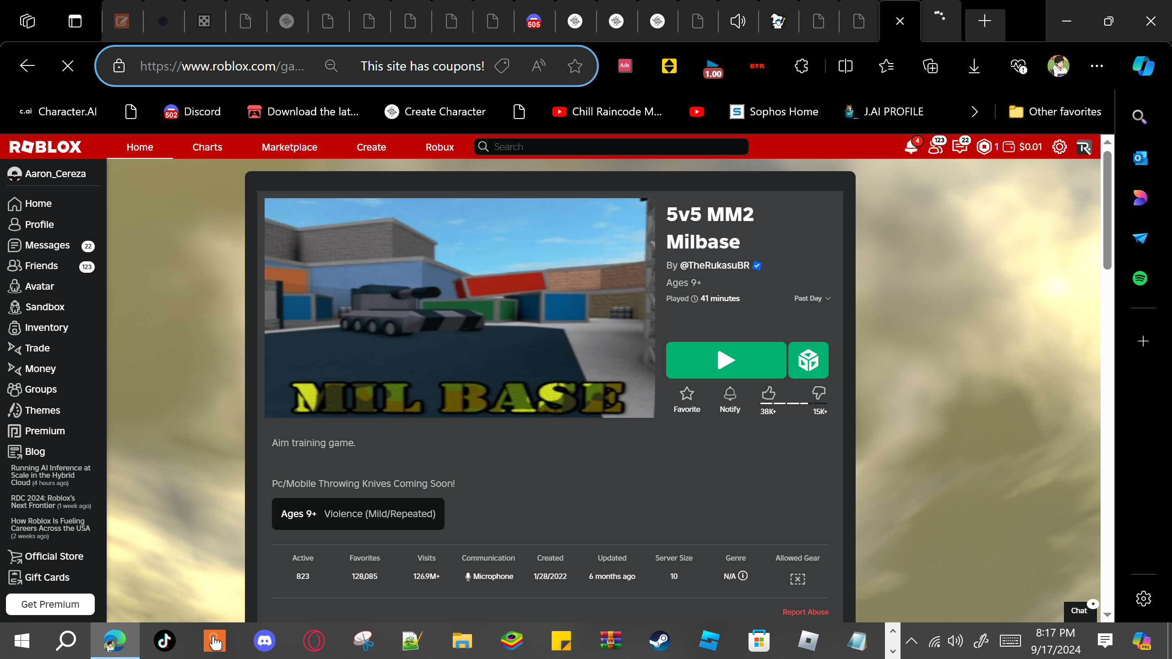
Task: Open Roblox notifications bell icon
Action: pyautogui.click(x=911, y=147)
